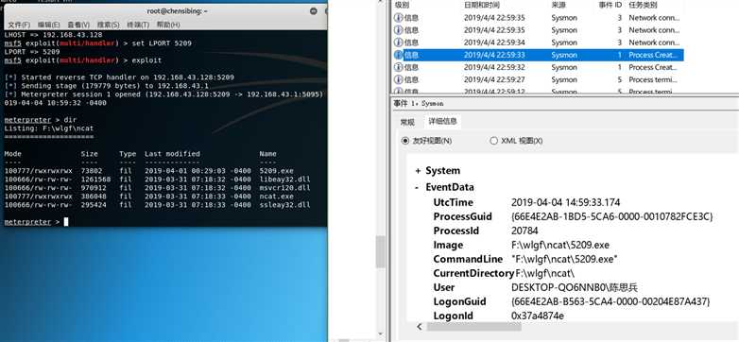Click the '事件 1, Sysmon' details header
Viewport: 739px width, 342px height.
[419, 103]
